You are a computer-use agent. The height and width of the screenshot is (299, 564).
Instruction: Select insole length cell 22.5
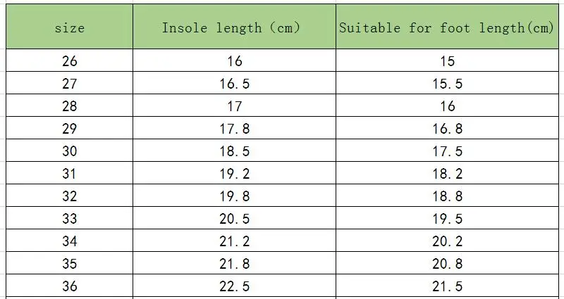coord(234,286)
